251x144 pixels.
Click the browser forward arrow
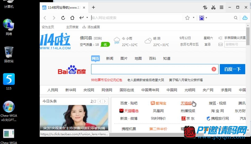[x=54, y=18]
